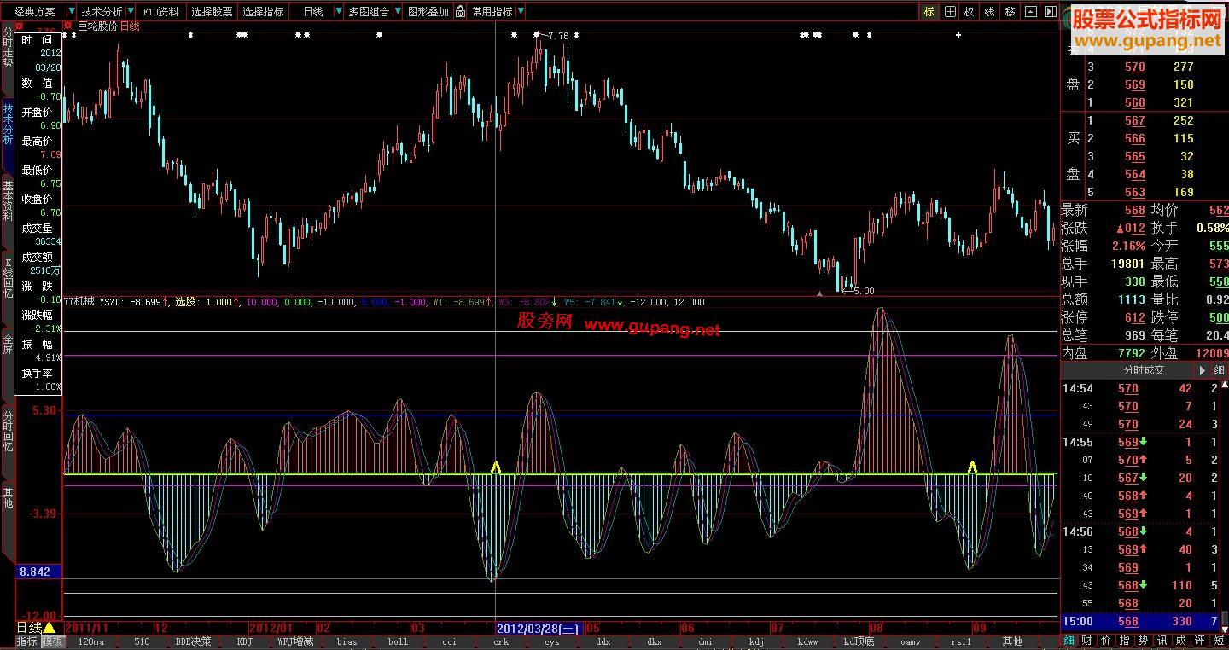Viewport: 1229px width, 650px height.
Task: Toggle the 模板 button in bottom bar
Action: click(53, 641)
